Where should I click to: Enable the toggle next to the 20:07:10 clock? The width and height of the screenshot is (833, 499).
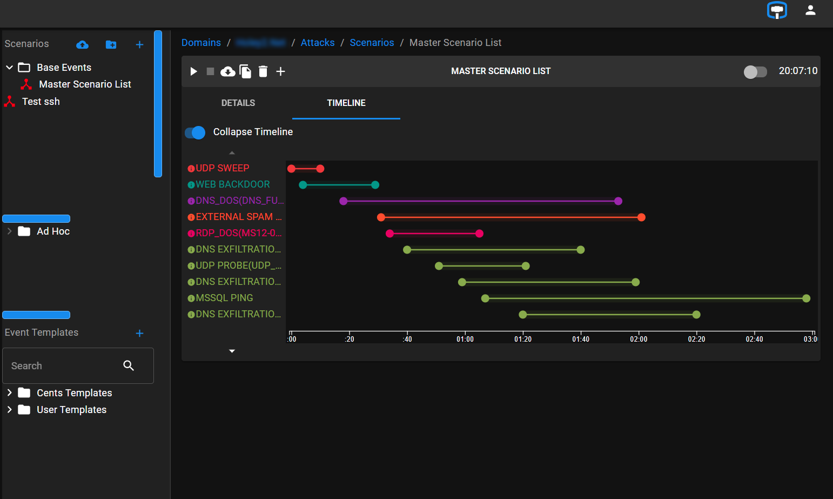tap(755, 71)
